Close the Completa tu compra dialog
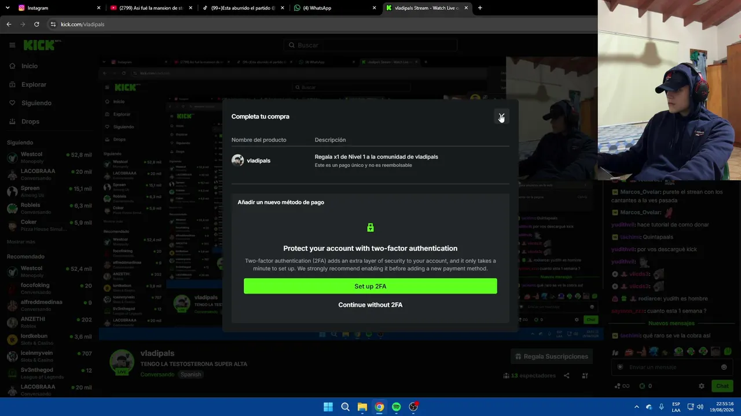Screen dimensions: 741x416 [x=501, y=117]
